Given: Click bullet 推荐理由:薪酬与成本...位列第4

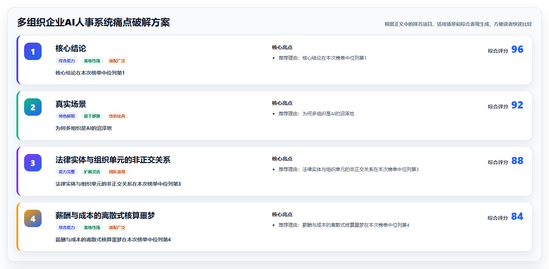Looking at the screenshot, I should pyautogui.click(x=344, y=225).
